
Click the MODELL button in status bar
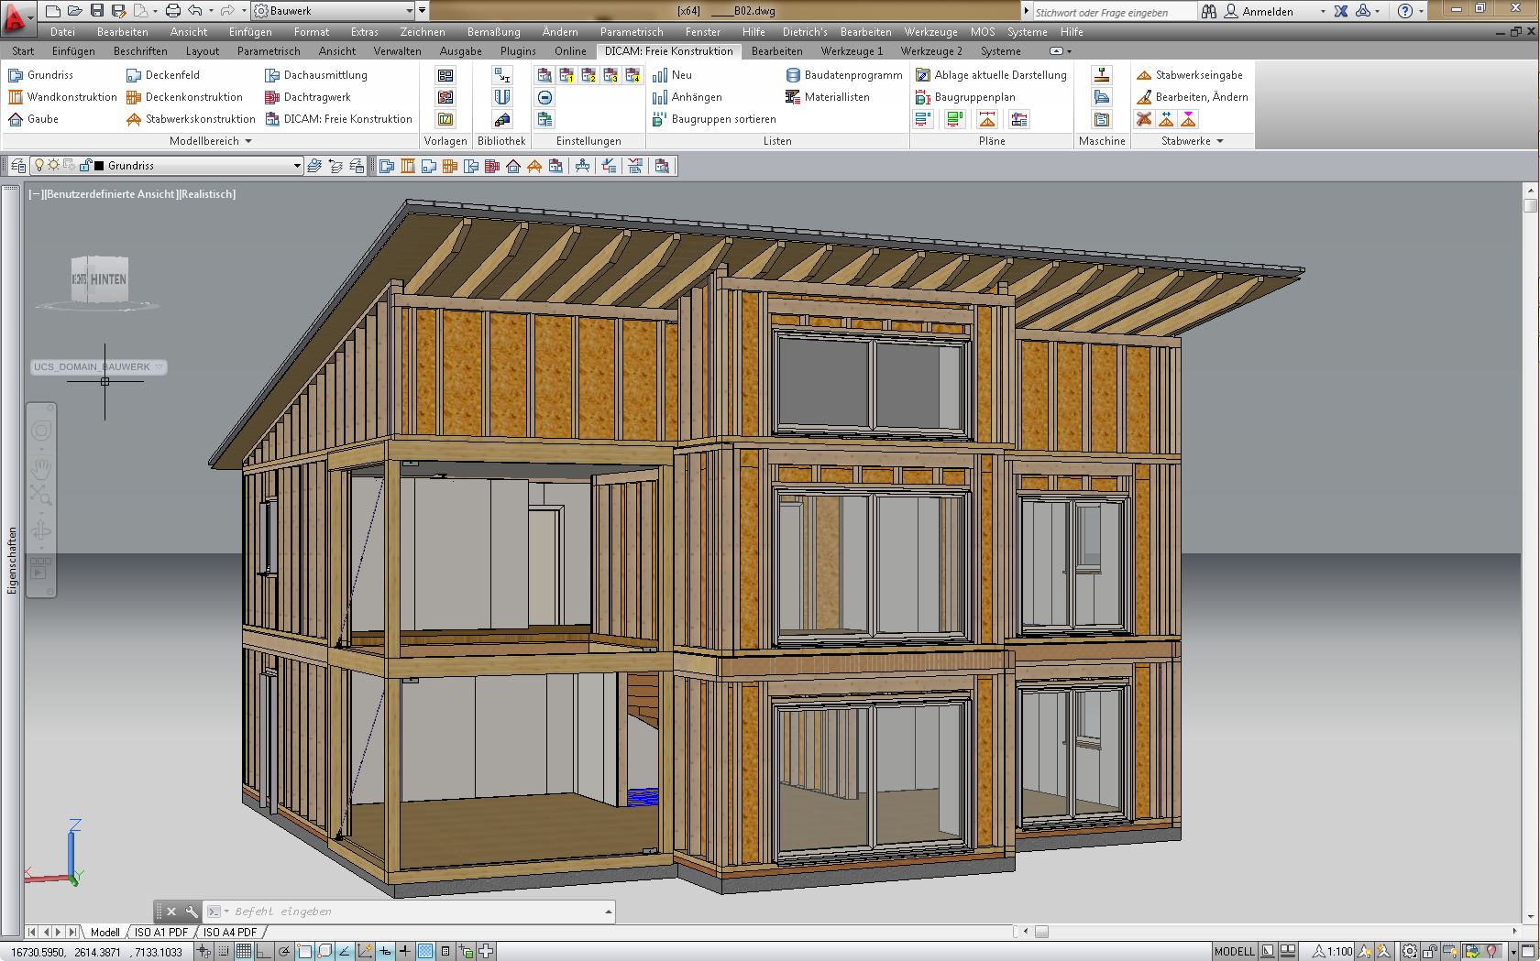coord(1234,952)
